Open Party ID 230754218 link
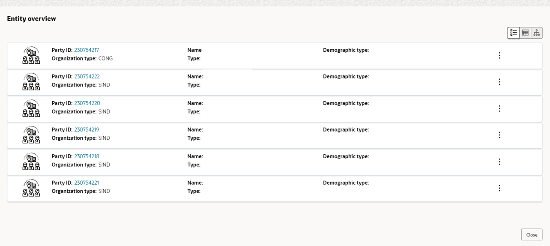550x246 pixels. pos(87,156)
